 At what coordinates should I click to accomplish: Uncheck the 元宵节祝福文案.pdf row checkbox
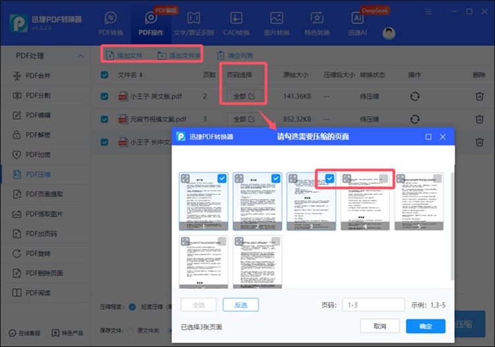click(104, 119)
